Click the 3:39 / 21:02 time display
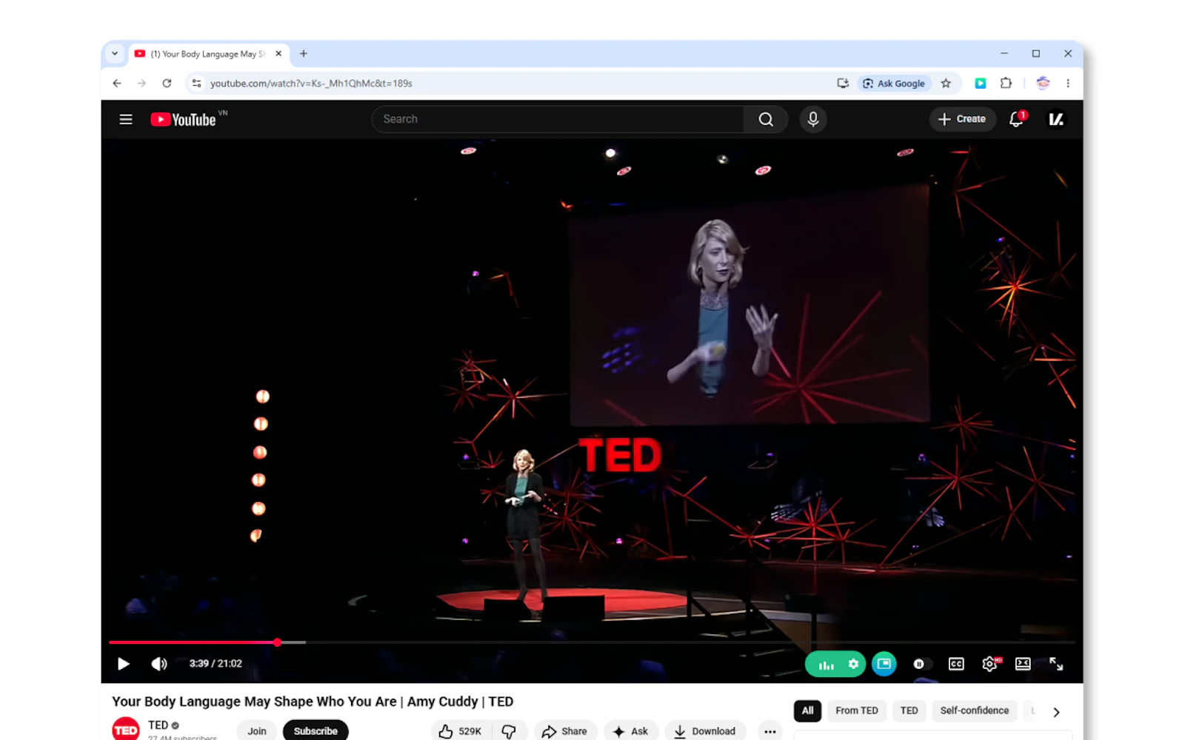This screenshot has width=1185, height=740. click(x=216, y=664)
